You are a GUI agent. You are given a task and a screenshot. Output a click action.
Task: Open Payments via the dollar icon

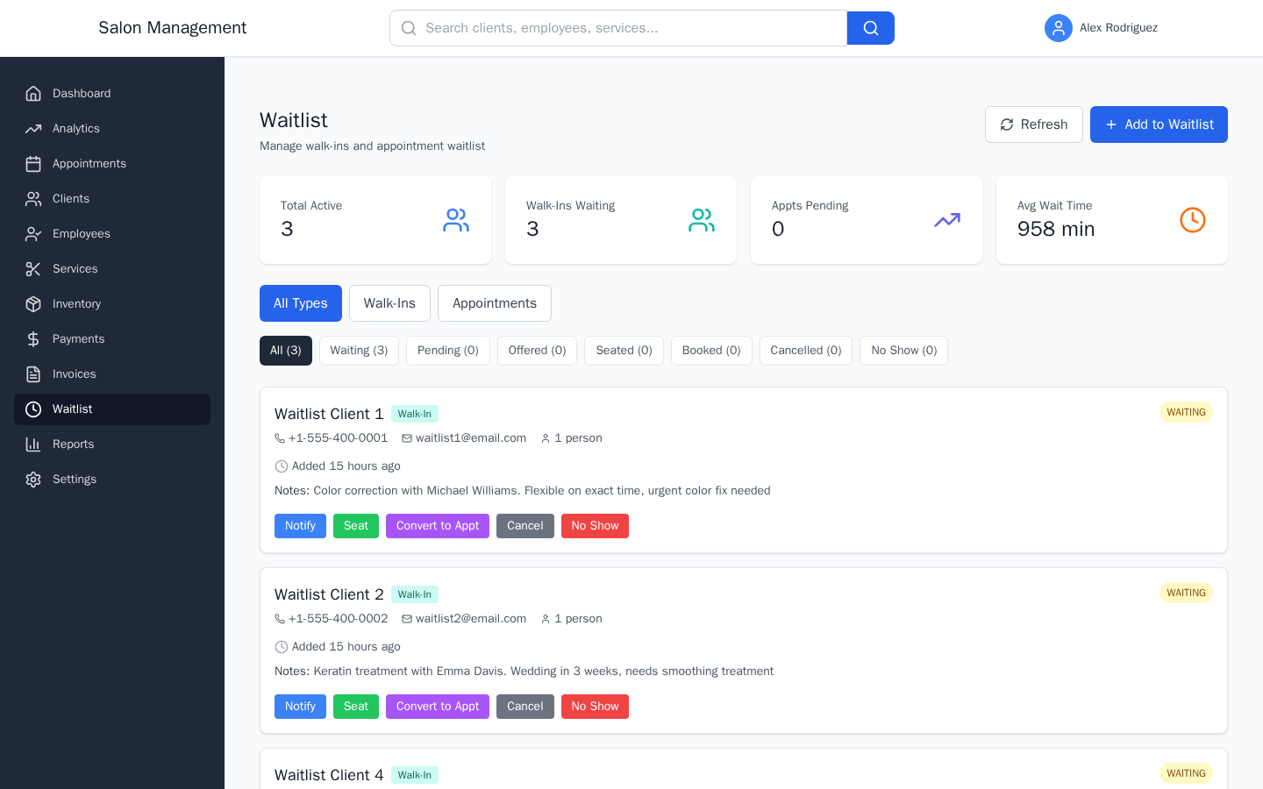pyautogui.click(x=33, y=338)
